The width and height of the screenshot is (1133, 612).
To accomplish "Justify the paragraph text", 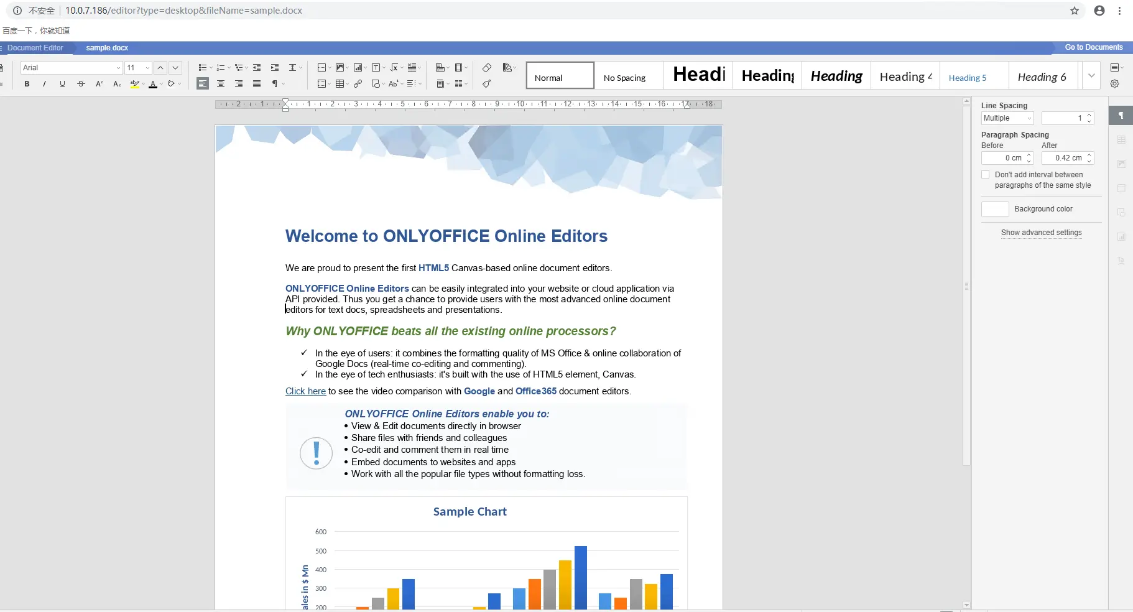I will click(x=257, y=84).
